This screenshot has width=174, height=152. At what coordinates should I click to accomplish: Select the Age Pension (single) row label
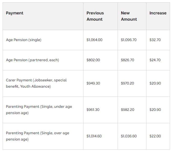click(x=24, y=40)
